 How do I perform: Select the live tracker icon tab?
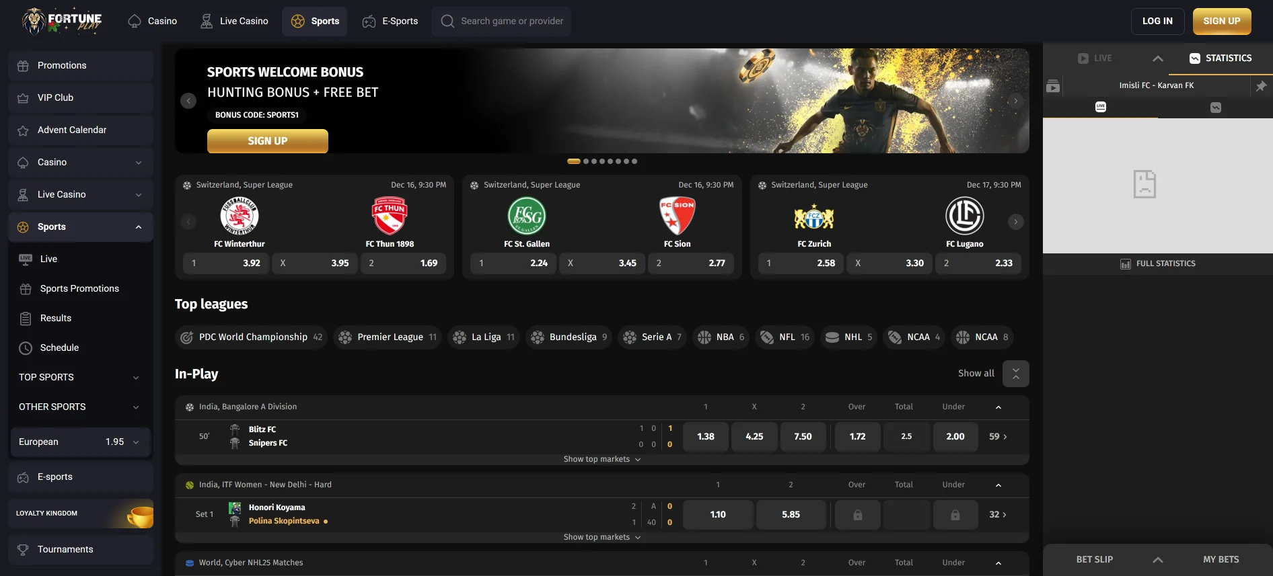[x=1101, y=107]
